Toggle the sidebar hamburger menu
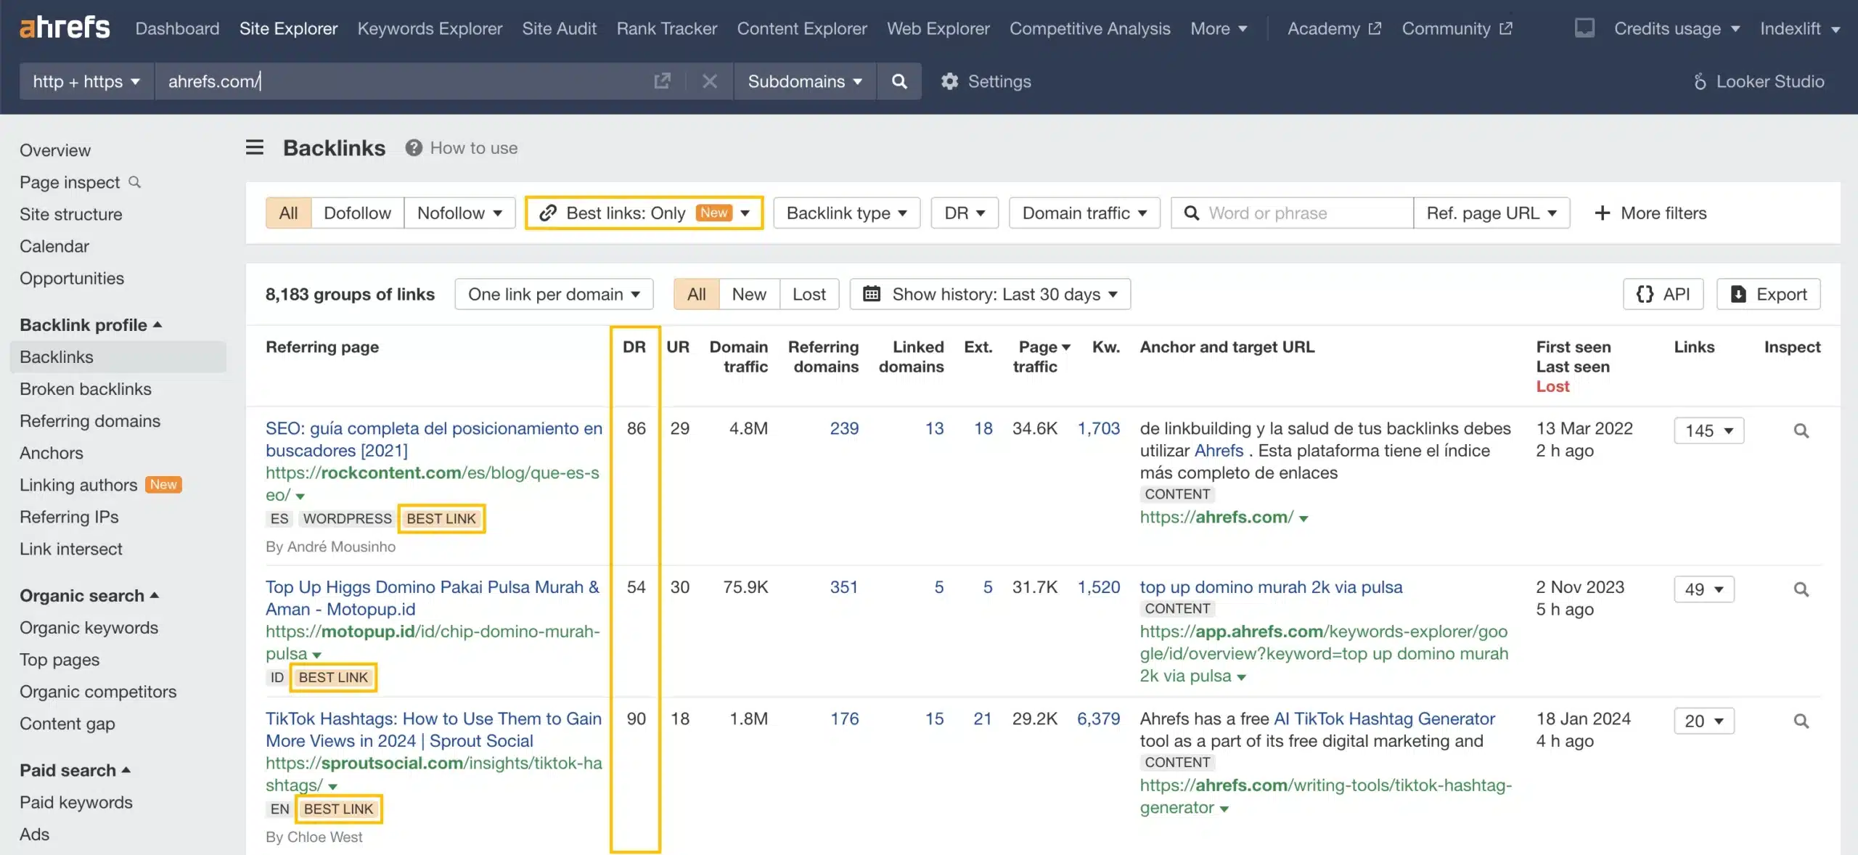The width and height of the screenshot is (1858, 855). pyautogui.click(x=255, y=148)
